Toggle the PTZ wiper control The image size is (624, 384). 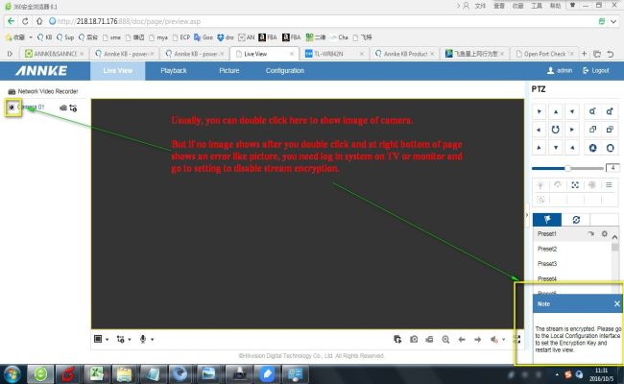pyautogui.click(x=556, y=184)
